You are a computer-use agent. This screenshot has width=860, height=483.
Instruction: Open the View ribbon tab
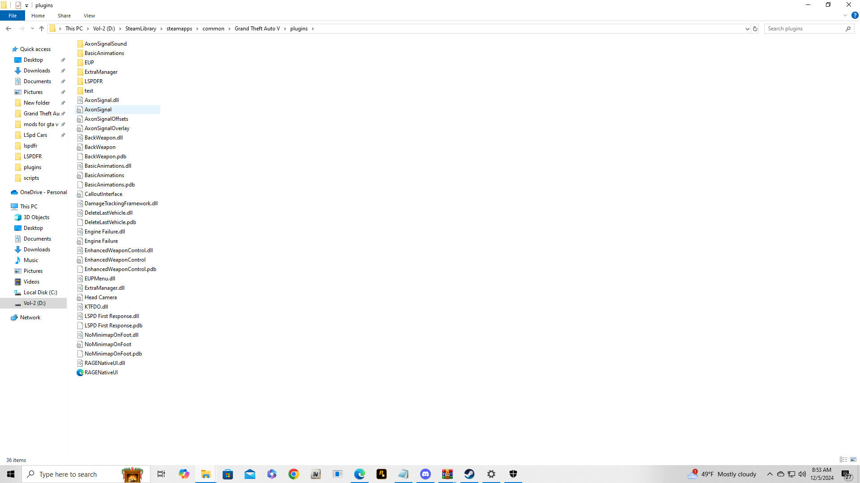click(x=89, y=16)
